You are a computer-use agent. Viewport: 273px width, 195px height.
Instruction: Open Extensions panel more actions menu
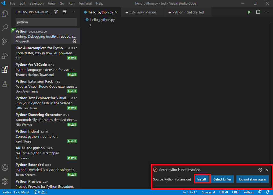(x=73, y=12)
